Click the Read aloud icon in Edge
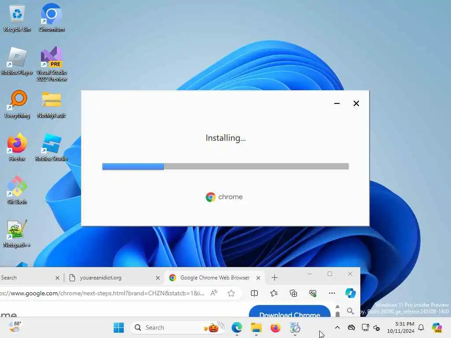 [x=214, y=293]
